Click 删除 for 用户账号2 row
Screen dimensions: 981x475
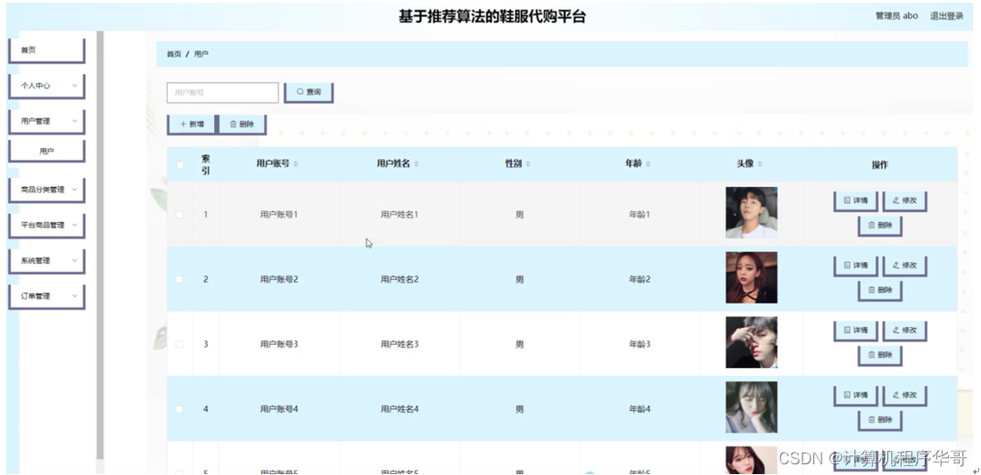pyautogui.click(x=879, y=291)
